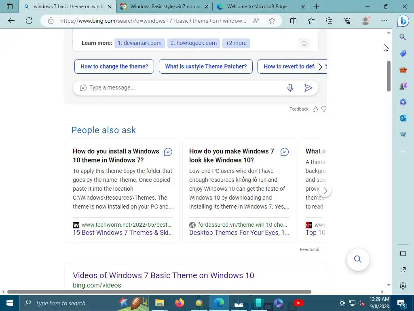Open link in new window icon
Viewport: 414px width, 311px height.
click(403, 270)
